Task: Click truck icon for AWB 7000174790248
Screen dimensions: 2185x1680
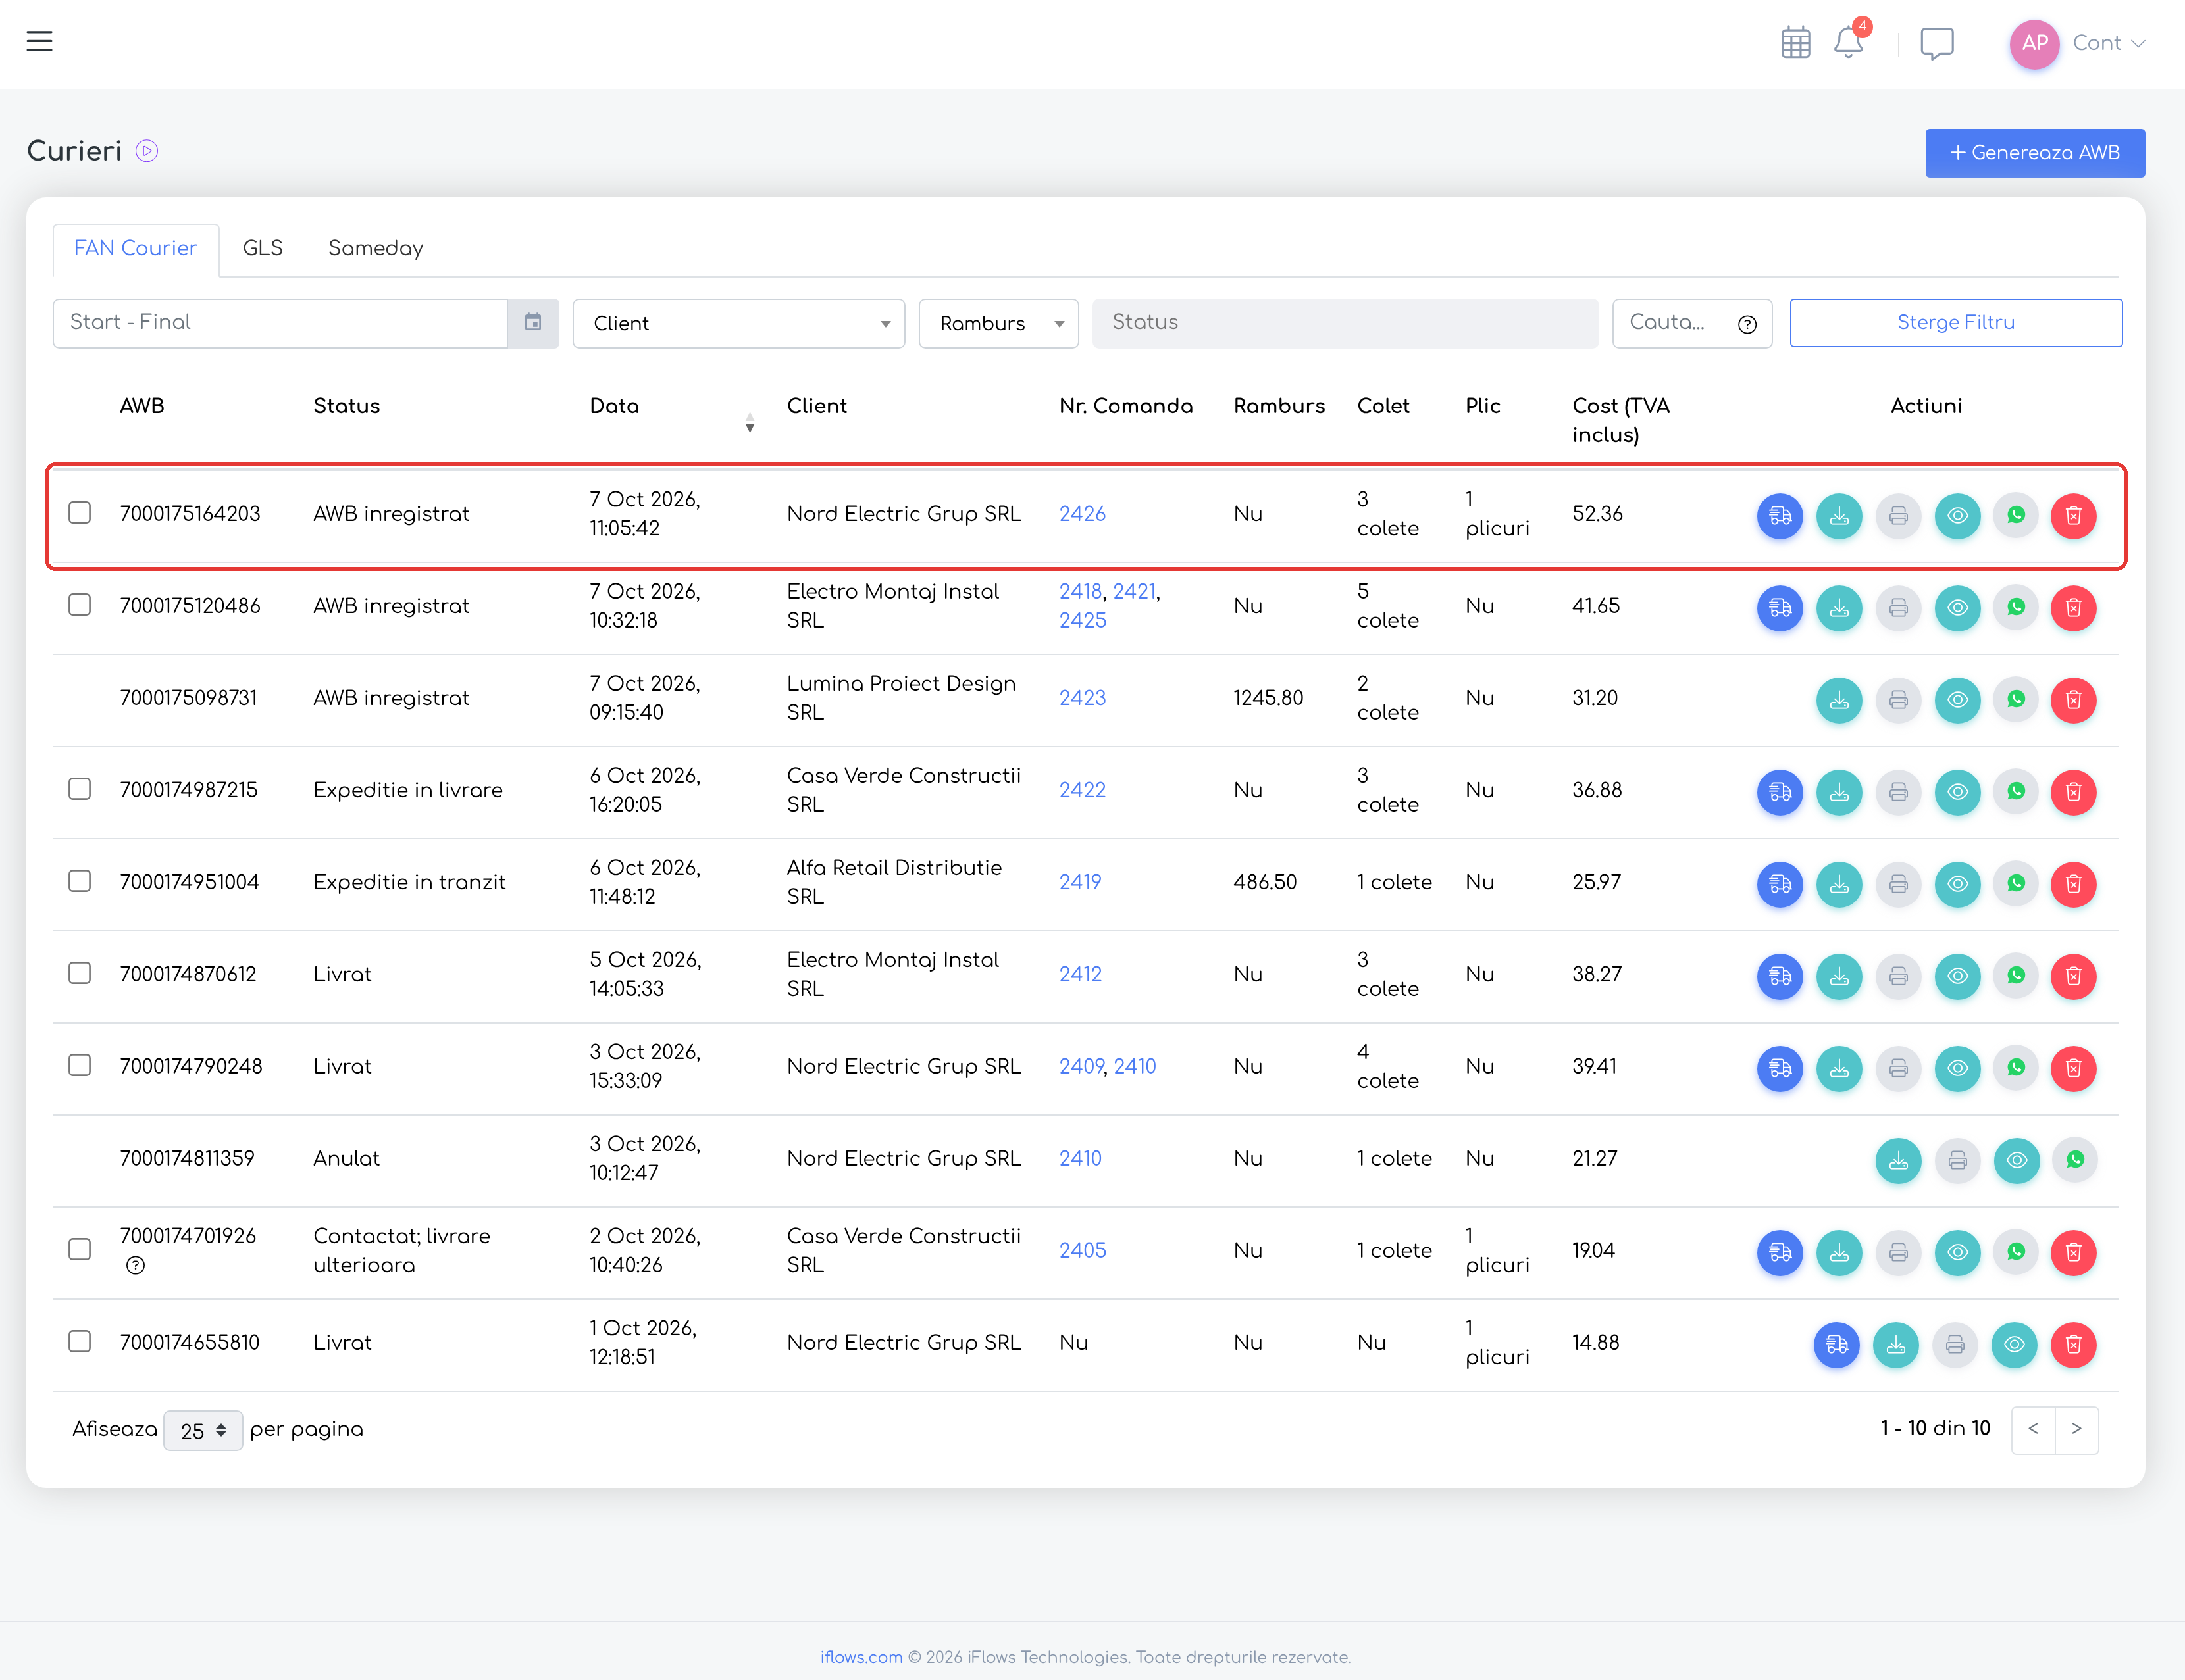Action: (1780, 1068)
